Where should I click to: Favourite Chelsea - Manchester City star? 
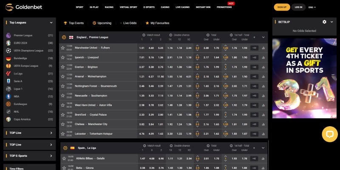[63, 124]
